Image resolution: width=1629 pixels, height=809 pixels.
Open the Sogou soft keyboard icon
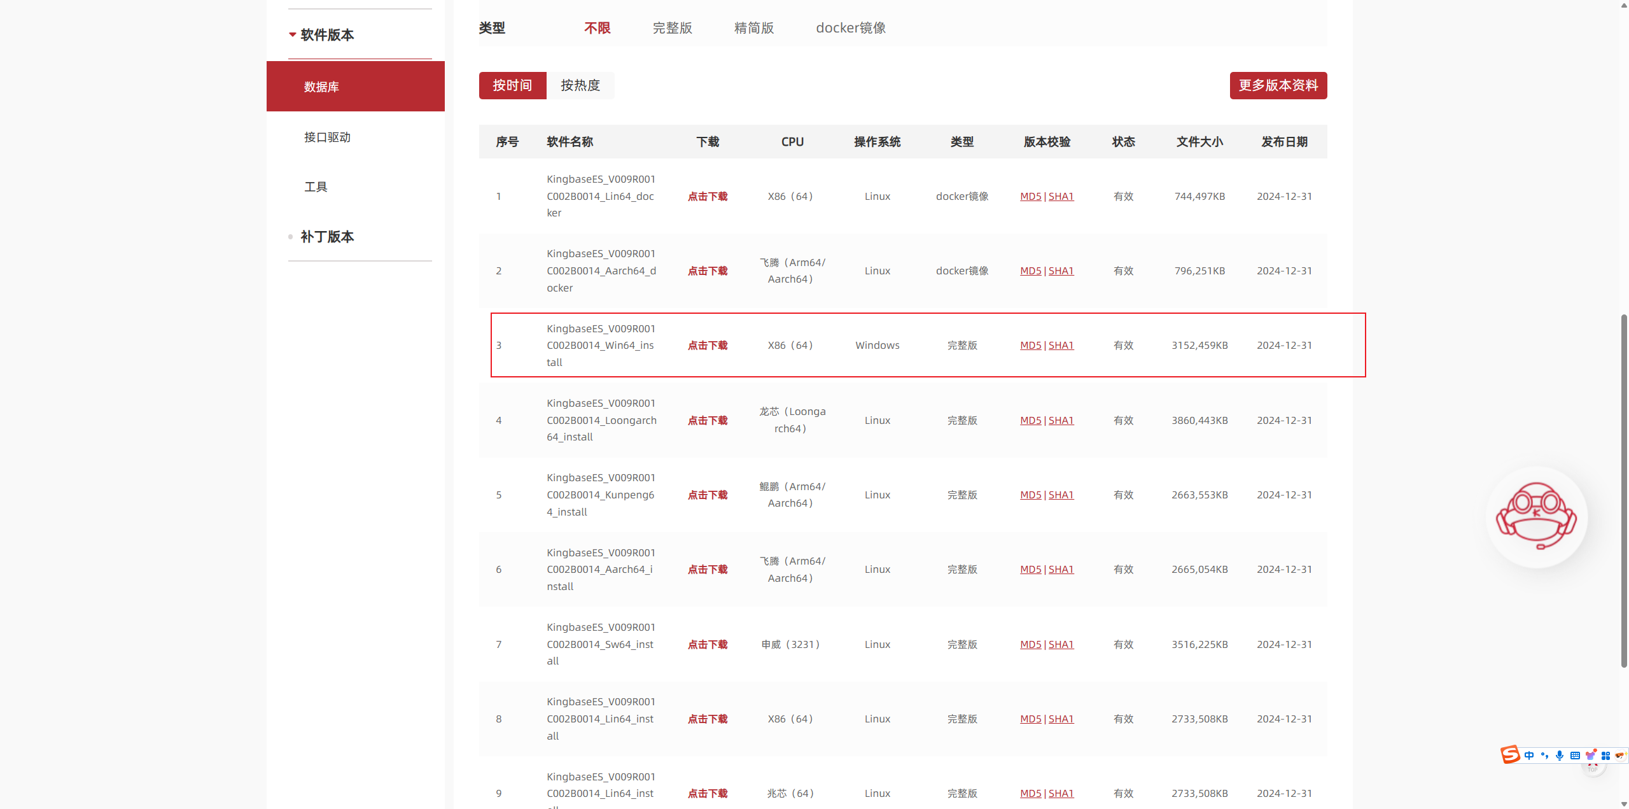point(1575,756)
